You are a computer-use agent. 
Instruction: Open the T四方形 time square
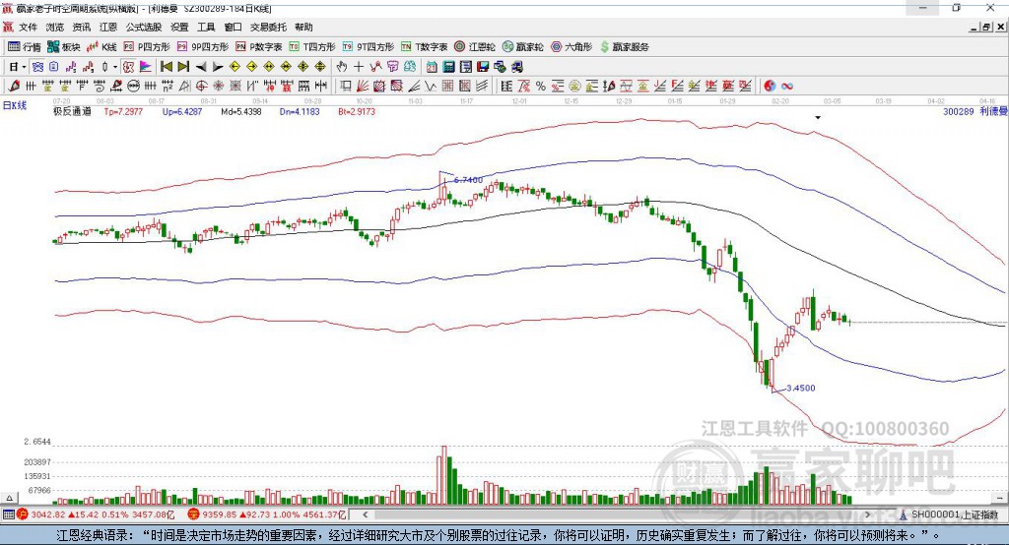click(312, 47)
